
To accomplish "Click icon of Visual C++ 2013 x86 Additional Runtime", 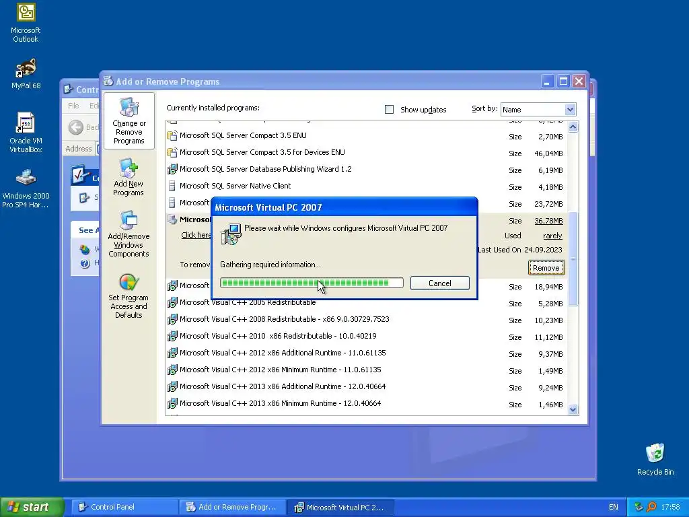I will click(x=172, y=386).
